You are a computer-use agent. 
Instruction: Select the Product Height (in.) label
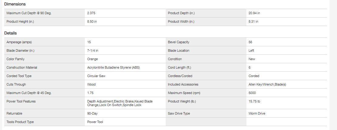21,22
